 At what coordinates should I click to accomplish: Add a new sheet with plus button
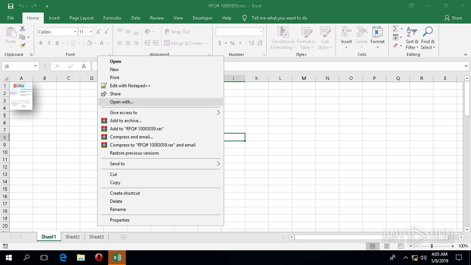coord(124,237)
